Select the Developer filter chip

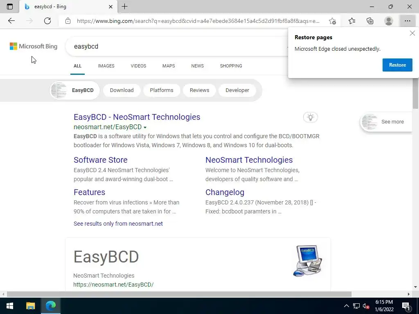237,90
